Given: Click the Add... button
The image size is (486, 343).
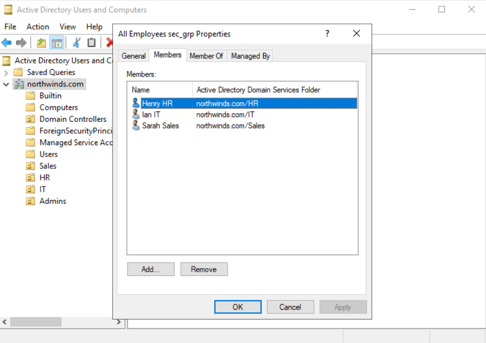Looking at the screenshot, I should [x=150, y=269].
